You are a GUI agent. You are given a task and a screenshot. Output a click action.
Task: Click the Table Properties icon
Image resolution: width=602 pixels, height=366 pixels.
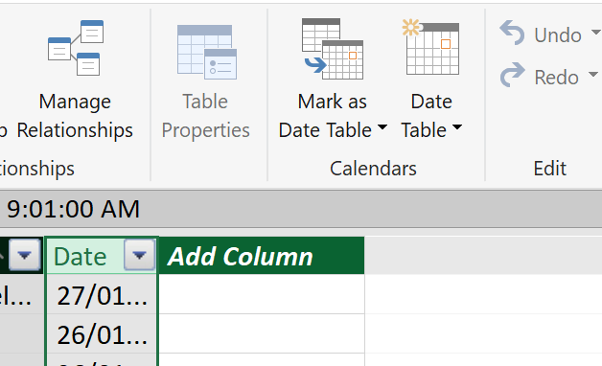[x=206, y=52]
